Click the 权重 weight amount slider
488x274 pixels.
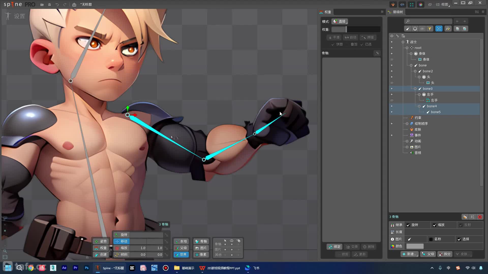click(356, 29)
